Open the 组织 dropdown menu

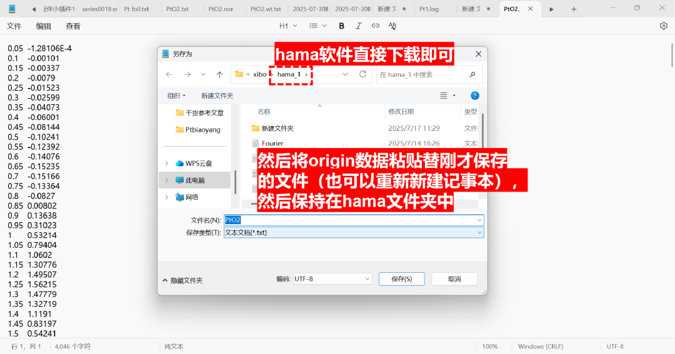176,96
